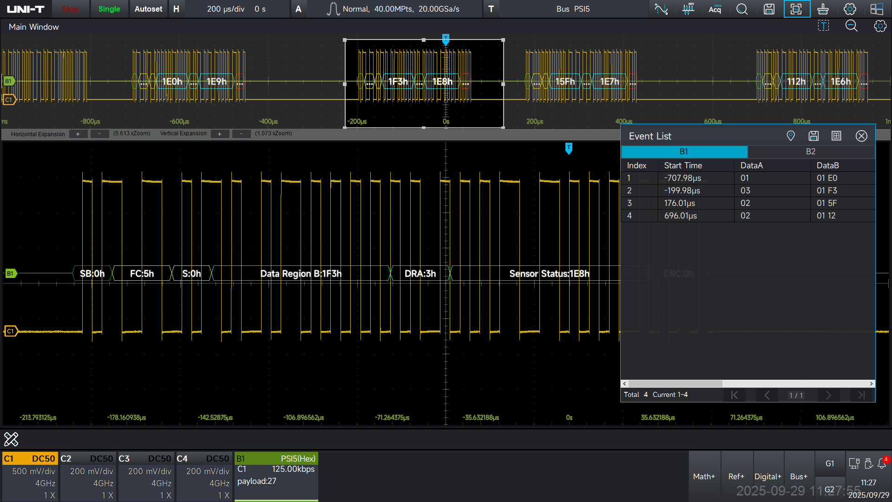Screen dimensions: 892x502
Task: Click the location pin icon in Event List
Action: point(791,136)
